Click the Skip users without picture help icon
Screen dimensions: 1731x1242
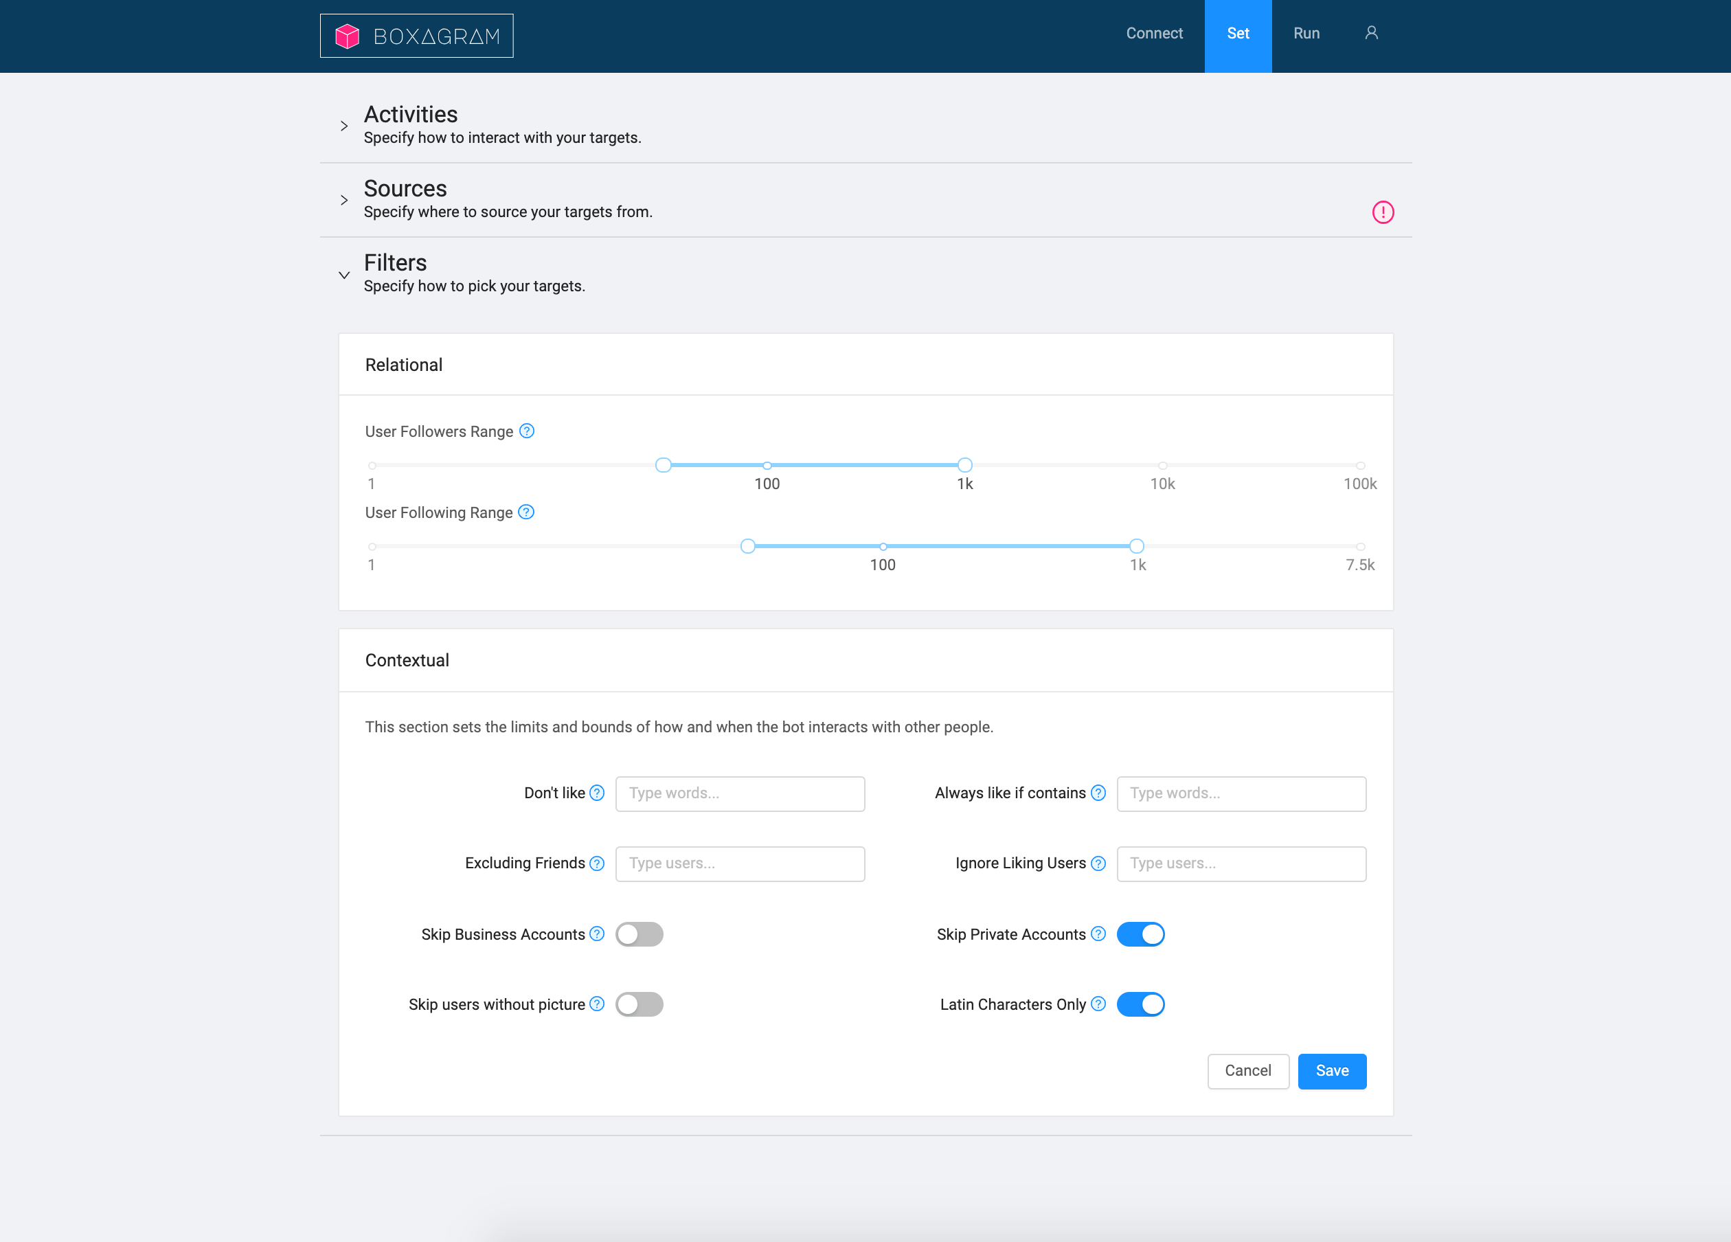[x=597, y=1004]
